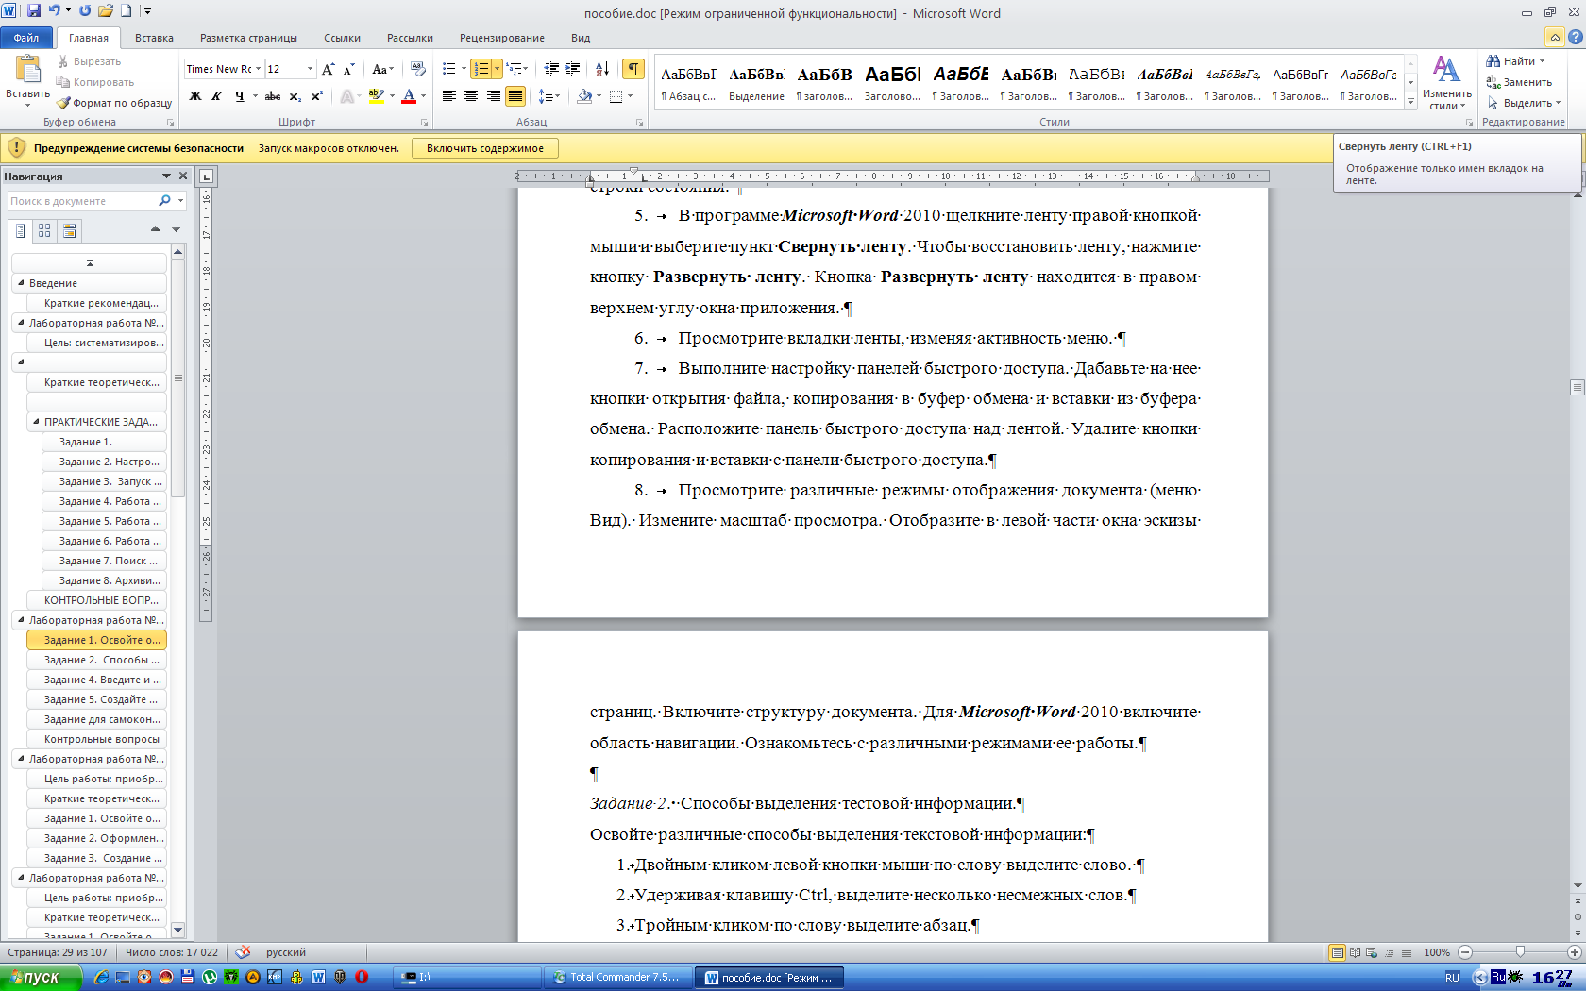Switch to the Вставка tab
The width and height of the screenshot is (1586, 991).
154,38
